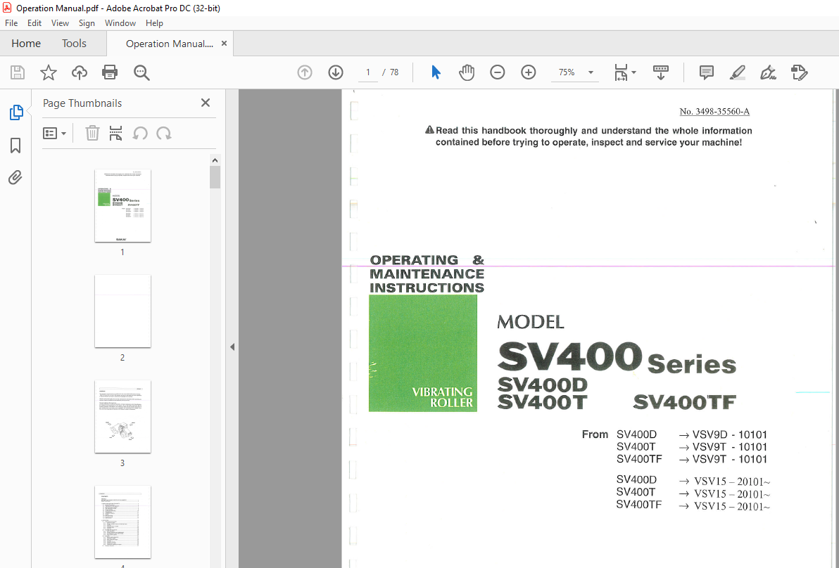The width and height of the screenshot is (839, 568).
Task: Go to previous page arrow
Action: (x=305, y=72)
